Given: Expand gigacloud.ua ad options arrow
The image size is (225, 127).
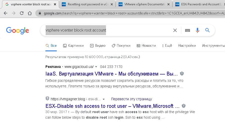Looking at the screenshot, I should pos(96,67).
